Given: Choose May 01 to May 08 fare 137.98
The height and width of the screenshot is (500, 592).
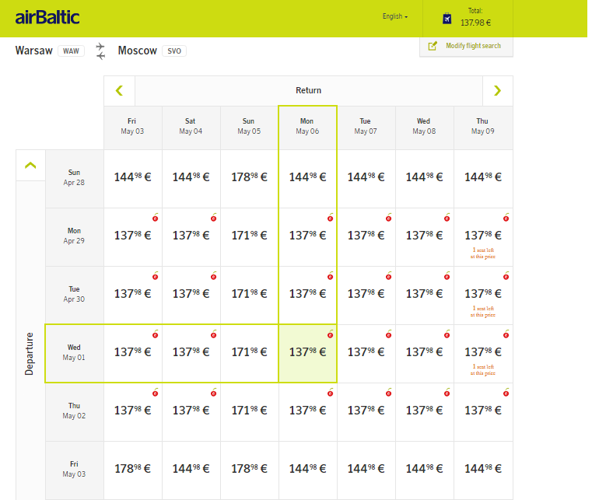Looking at the screenshot, I should 425,353.
